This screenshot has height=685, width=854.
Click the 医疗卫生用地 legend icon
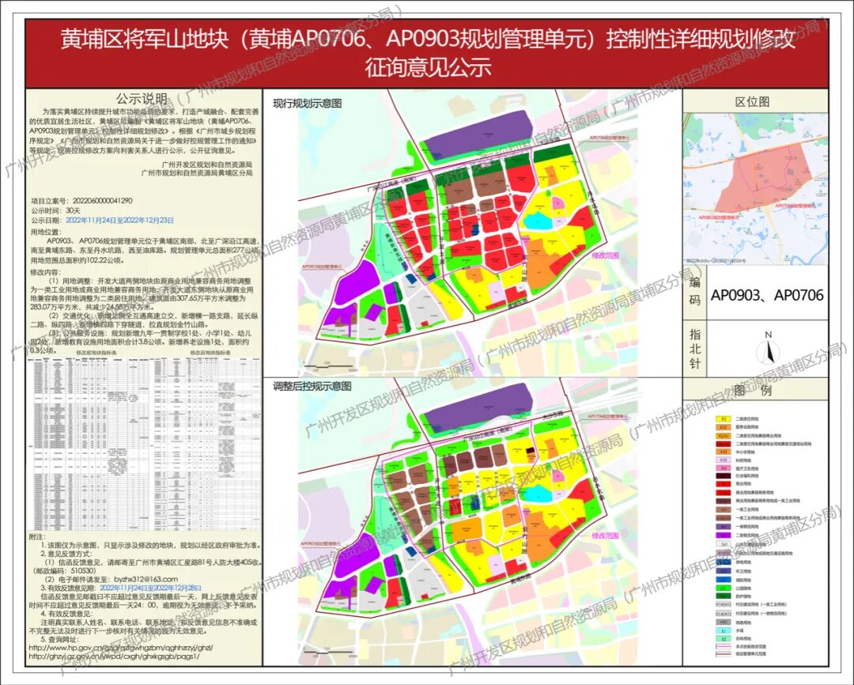click(x=723, y=468)
